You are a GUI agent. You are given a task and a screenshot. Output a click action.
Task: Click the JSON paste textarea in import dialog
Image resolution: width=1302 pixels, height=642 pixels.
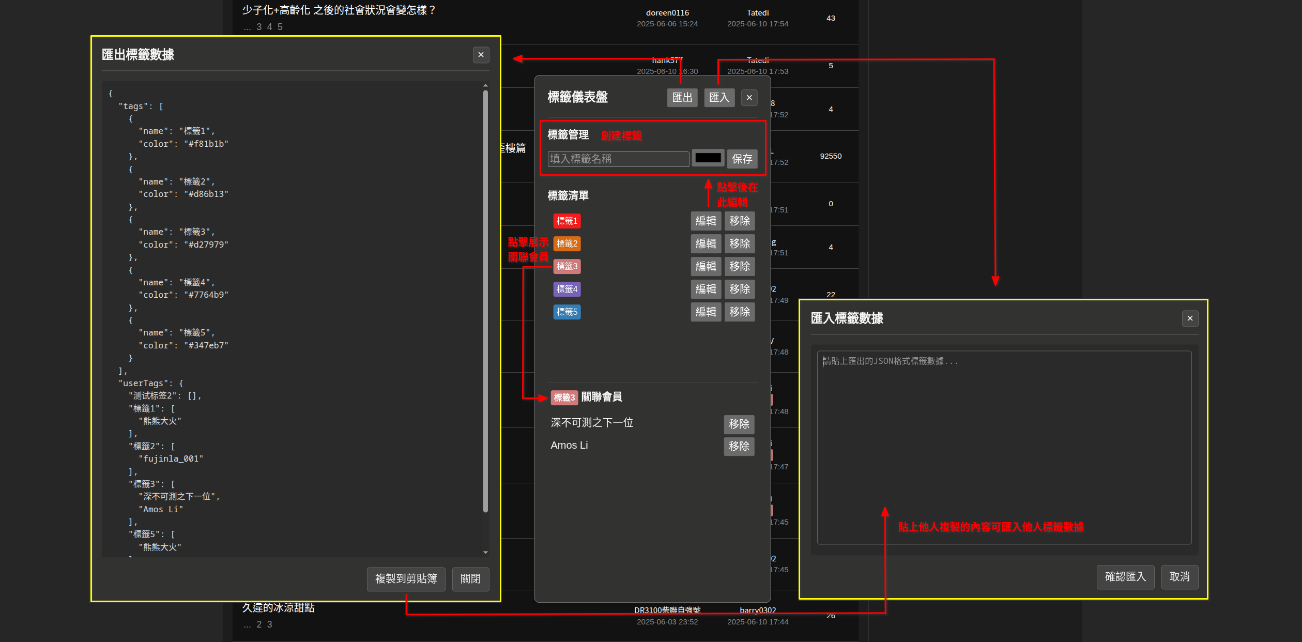tap(1004, 447)
